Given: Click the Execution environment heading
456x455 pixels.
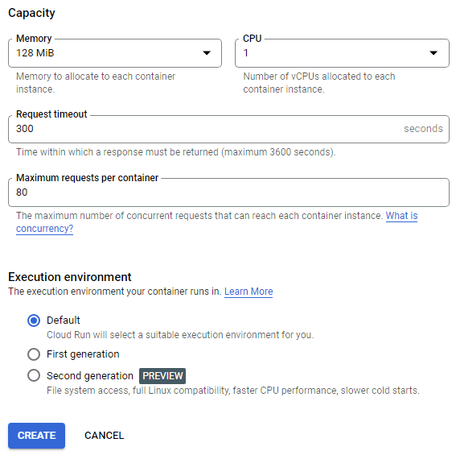Looking at the screenshot, I should [x=70, y=277].
